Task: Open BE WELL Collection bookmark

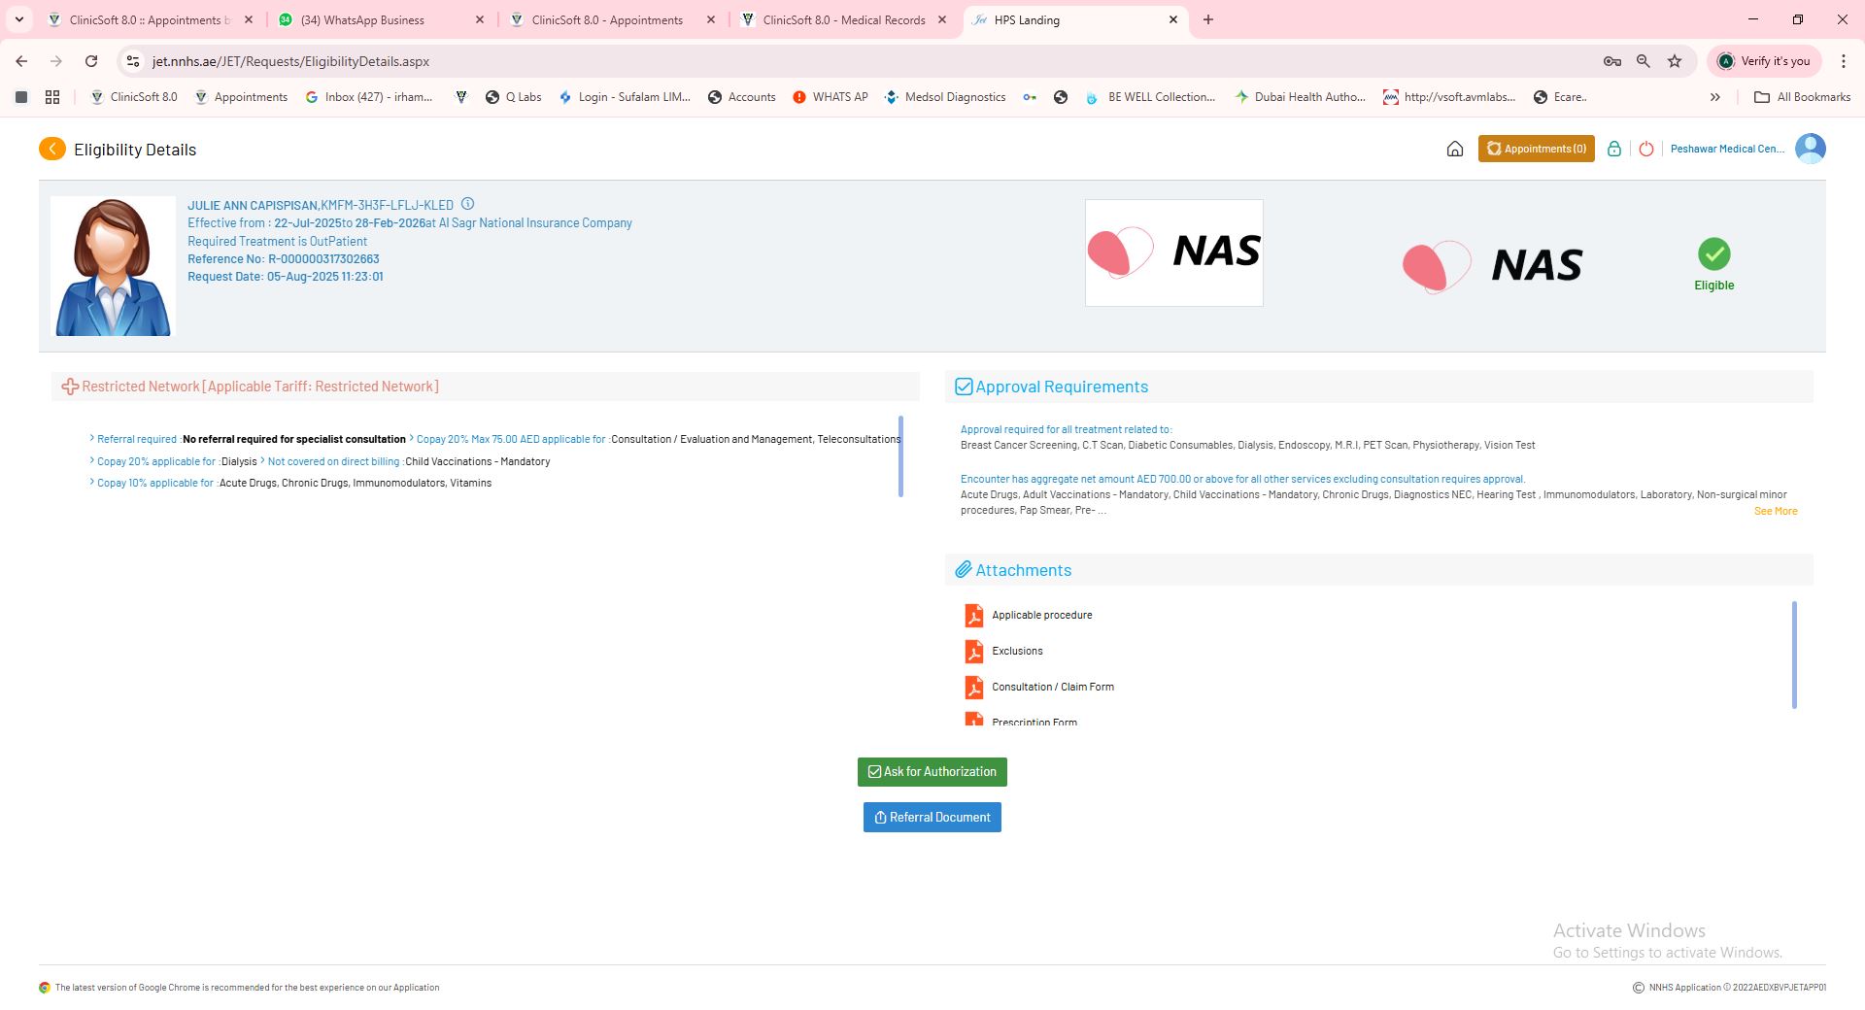Action: tap(1151, 97)
